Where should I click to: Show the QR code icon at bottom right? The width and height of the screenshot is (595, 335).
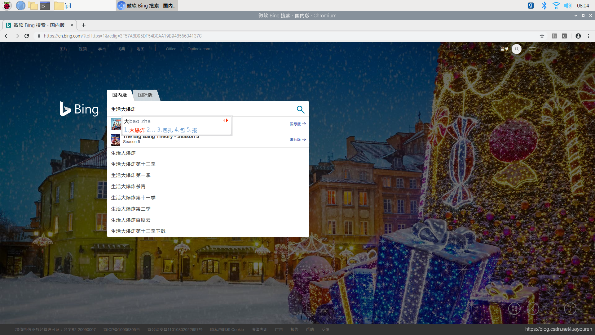514,309
